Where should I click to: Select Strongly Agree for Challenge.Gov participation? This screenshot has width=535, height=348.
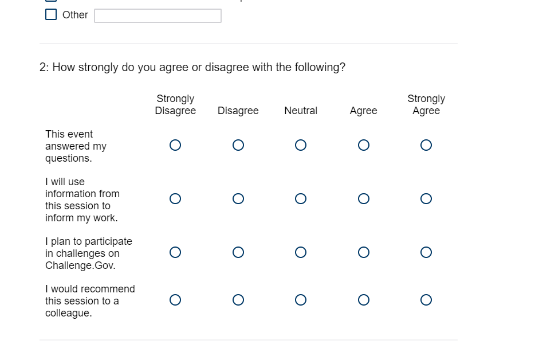426,252
